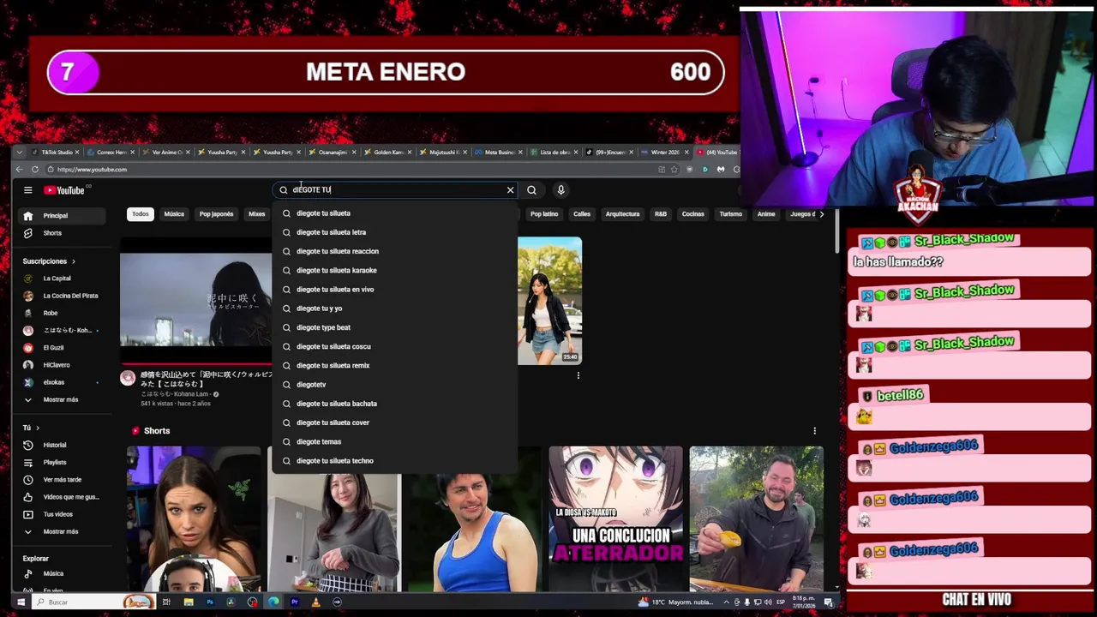Image resolution: width=1097 pixels, height=617 pixels.
Task: Open the Una Conclucion Aterrador short
Action: [615, 518]
